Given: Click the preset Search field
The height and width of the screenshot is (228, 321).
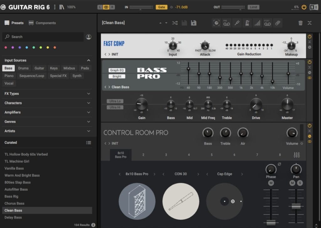Looking at the screenshot, I should click(x=43, y=37).
